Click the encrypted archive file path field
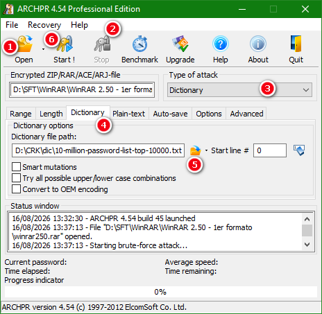Viewport: 322px width, 314px height. click(82, 89)
